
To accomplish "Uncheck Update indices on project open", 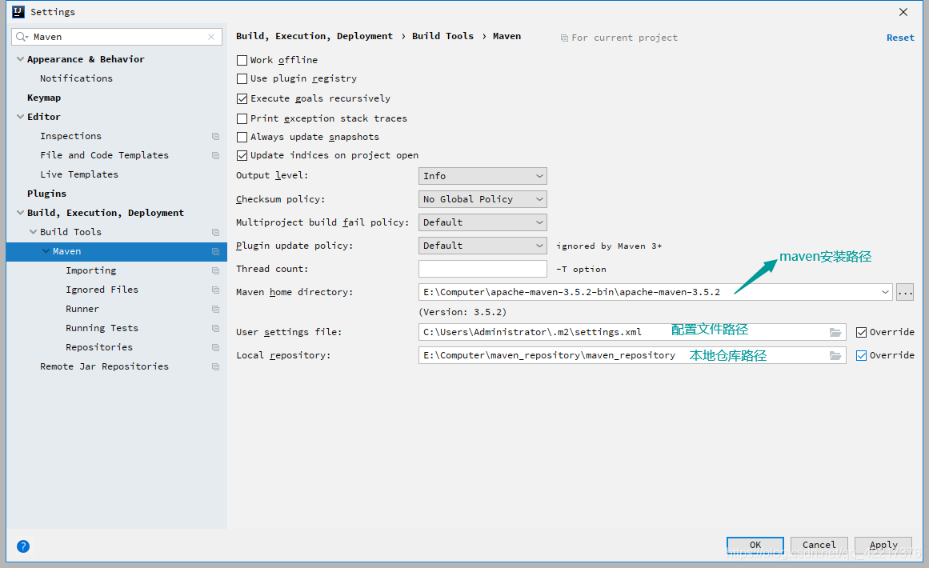I will point(242,155).
